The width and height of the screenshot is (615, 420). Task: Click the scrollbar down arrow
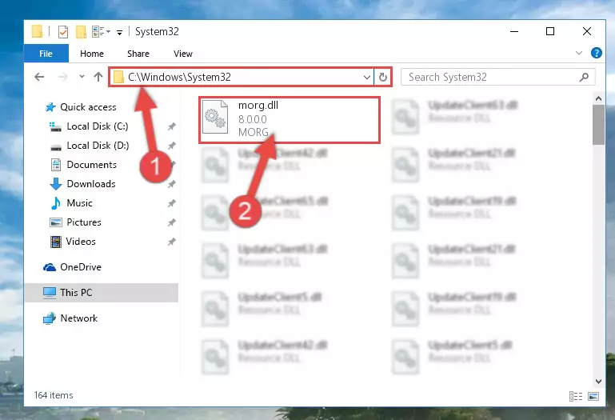coord(598,381)
